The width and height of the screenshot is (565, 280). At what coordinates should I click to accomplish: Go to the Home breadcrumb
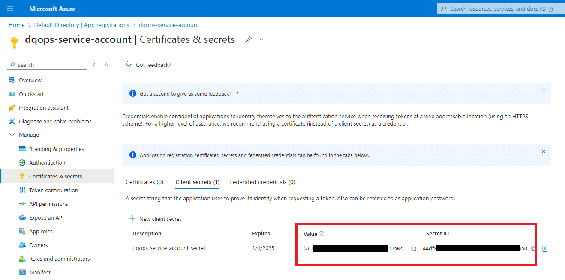coord(17,25)
